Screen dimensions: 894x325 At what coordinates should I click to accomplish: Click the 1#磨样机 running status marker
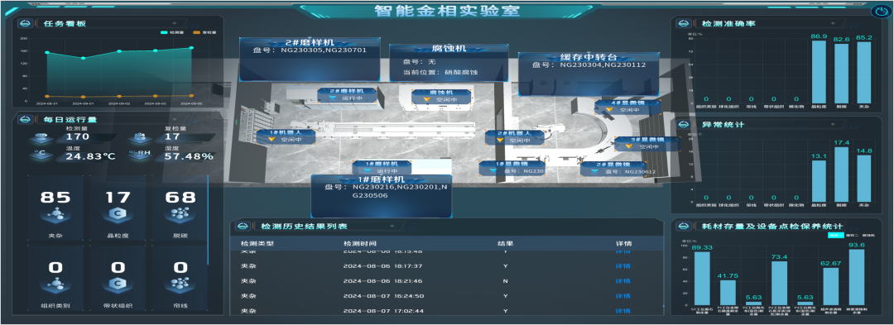[x=382, y=167]
